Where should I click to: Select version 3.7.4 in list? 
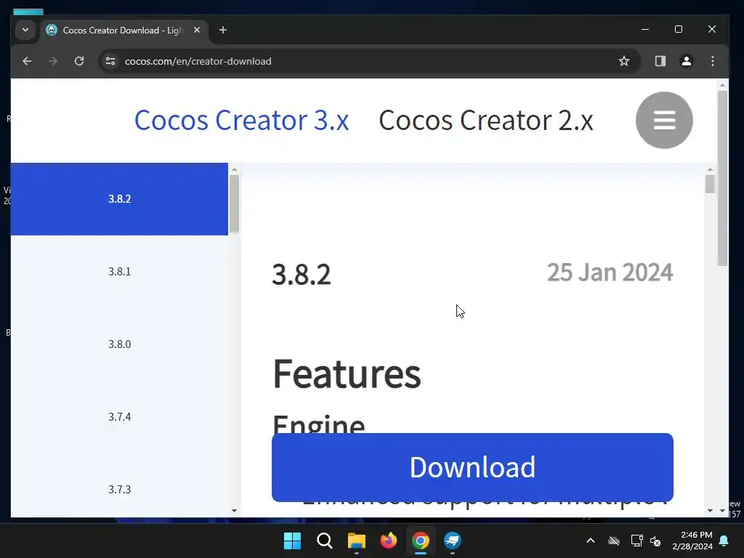(x=119, y=416)
